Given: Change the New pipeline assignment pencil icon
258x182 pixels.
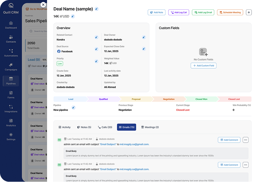Looking at the screenshot, I should (73, 108).
